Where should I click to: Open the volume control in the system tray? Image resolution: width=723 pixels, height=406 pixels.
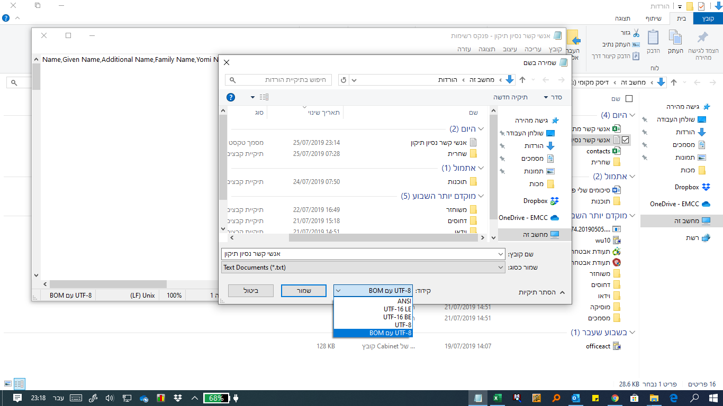pyautogui.click(x=110, y=398)
